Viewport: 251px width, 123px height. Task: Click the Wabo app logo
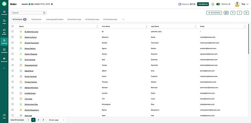pos(4,4)
